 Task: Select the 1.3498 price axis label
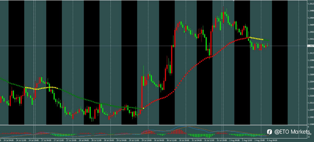click(311, 11)
